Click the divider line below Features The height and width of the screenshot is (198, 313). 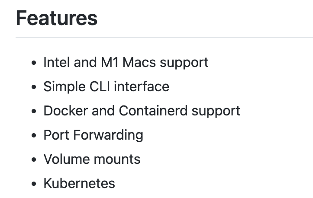coord(164,38)
